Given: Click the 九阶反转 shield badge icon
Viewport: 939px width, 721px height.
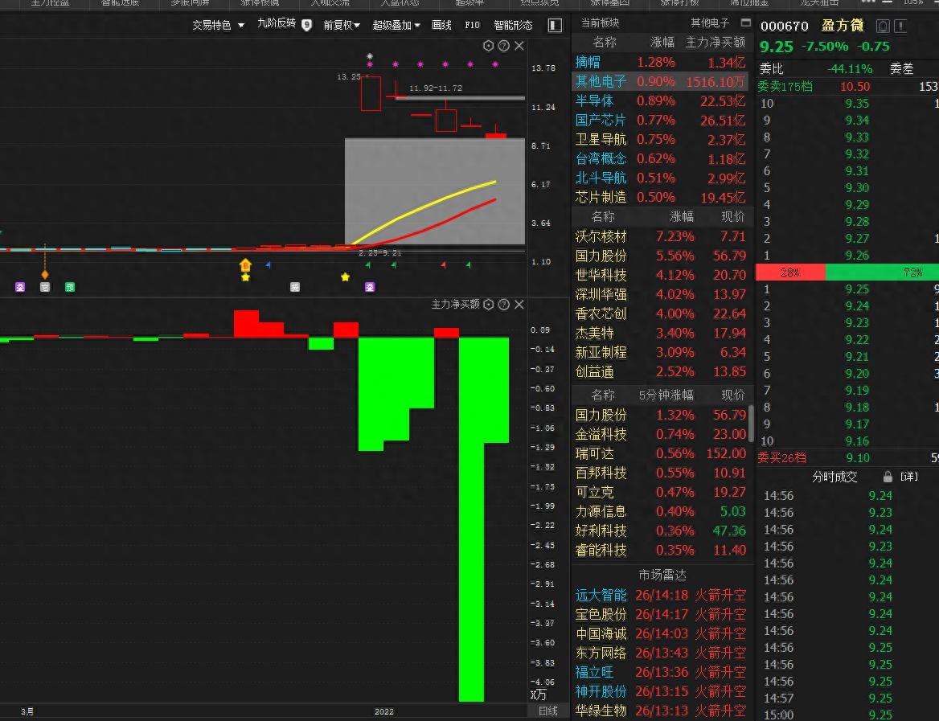Looking at the screenshot, I should 306,25.
